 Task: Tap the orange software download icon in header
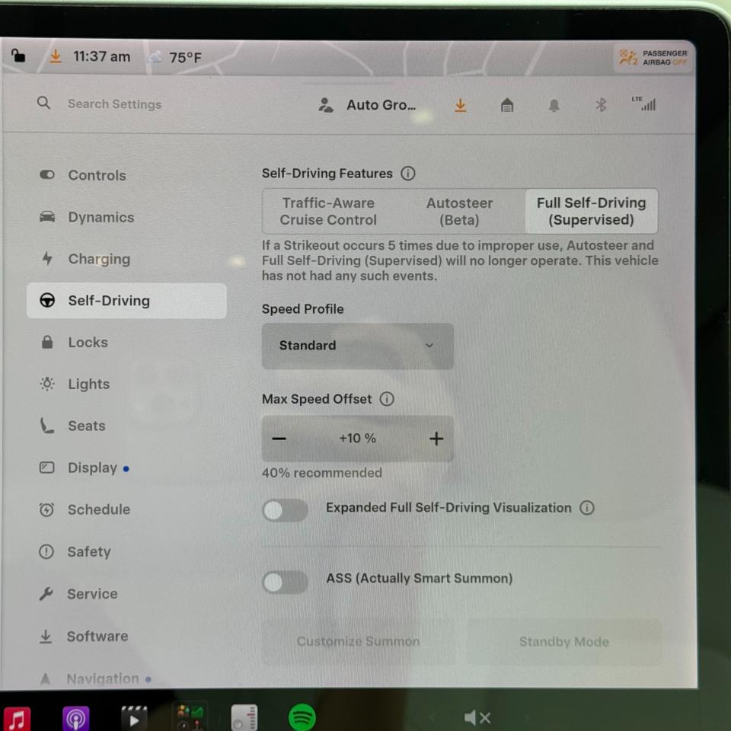coord(460,105)
